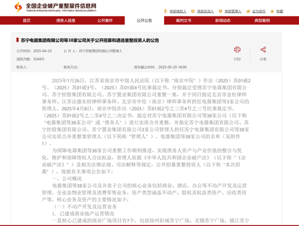Click the line 1. 已建成商业地产运营情况
299x226 pixels.
(83, 213)
